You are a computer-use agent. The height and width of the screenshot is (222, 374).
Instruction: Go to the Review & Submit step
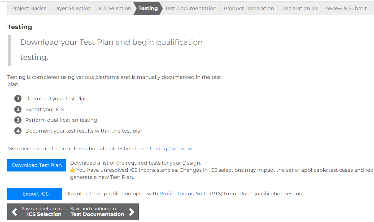(x=345, y=8)
